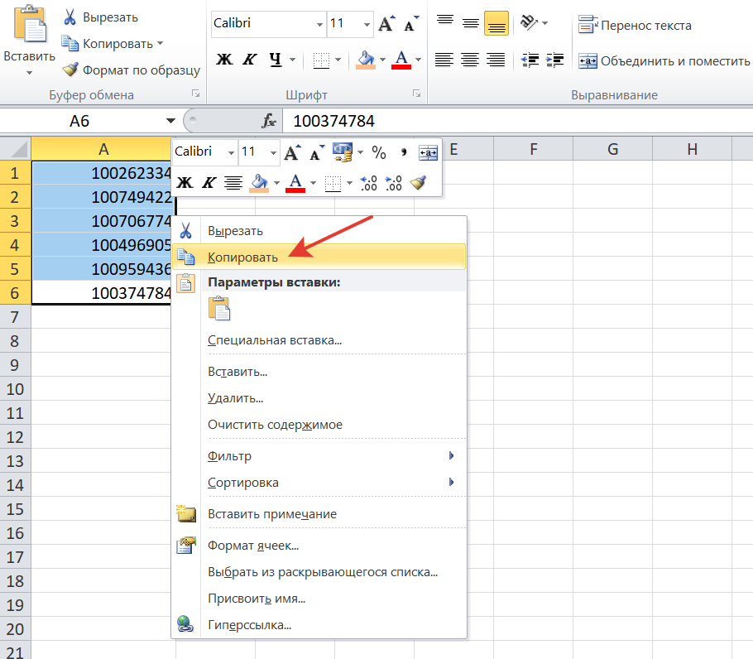The width and height of the screenshot is (753, 659).
Task: Center text horizontally in ribbon
Action: pos(470,60)
